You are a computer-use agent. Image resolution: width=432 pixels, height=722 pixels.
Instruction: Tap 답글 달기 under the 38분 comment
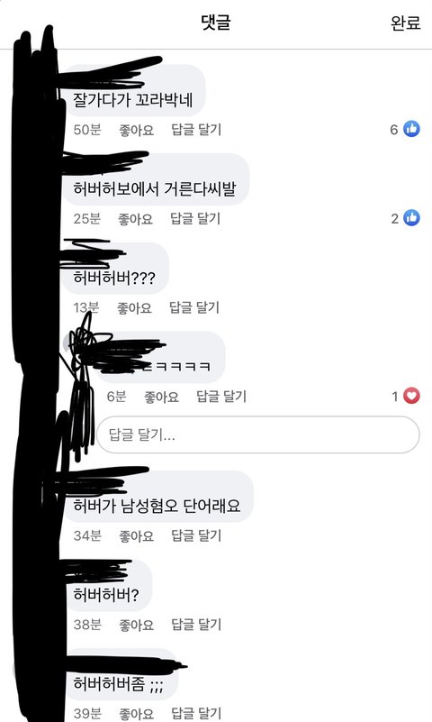click(x=196, y=625)
